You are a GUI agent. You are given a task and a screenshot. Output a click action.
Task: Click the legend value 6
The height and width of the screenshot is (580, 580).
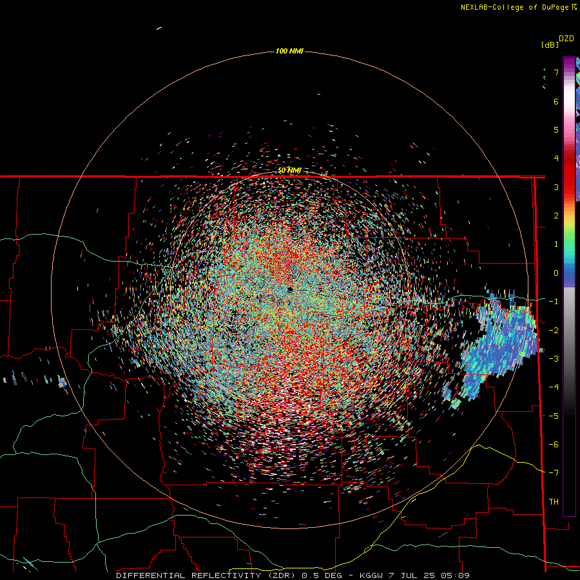point(556,101)
